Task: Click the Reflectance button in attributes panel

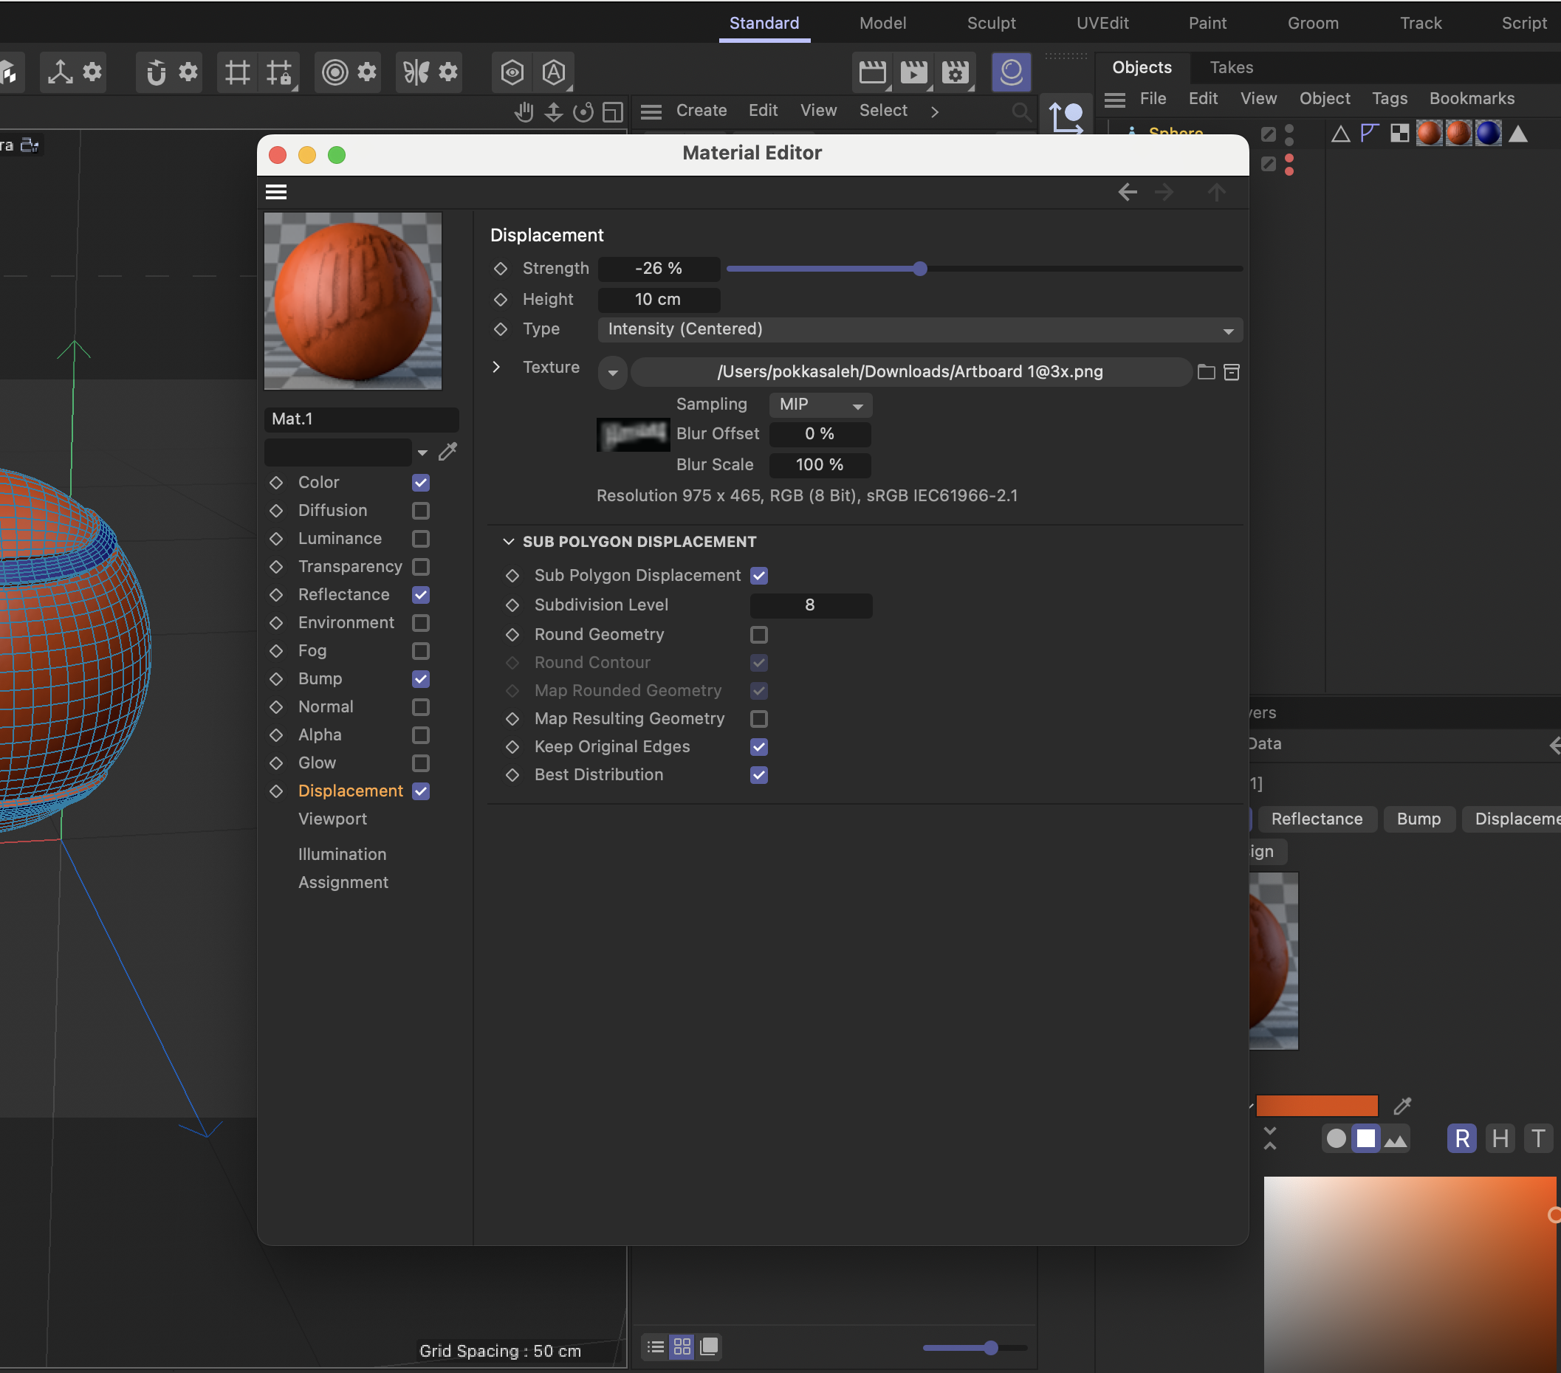Action: (x=1316, y=819)
